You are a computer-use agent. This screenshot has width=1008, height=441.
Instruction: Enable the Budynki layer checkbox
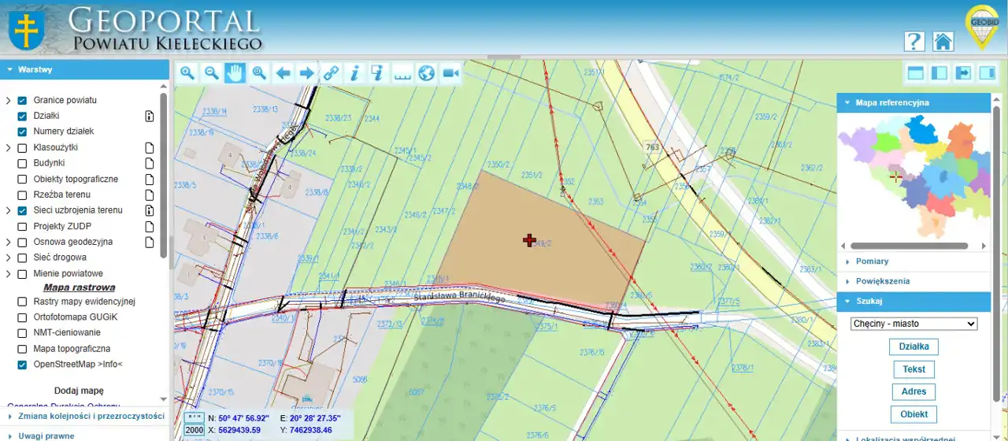tap(22, 163)
